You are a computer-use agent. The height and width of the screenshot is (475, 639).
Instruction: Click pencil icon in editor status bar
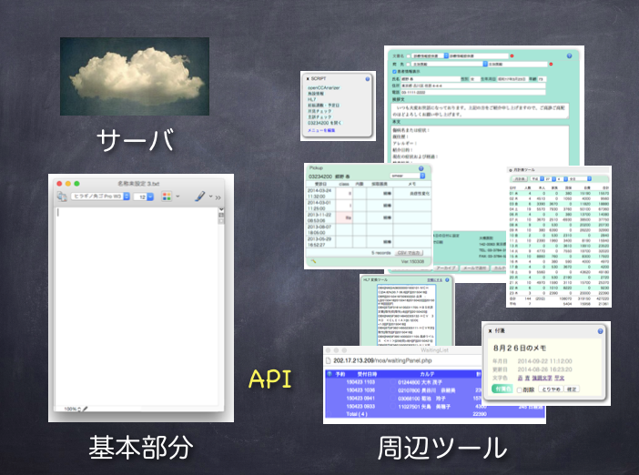click(x=86, y=409)
